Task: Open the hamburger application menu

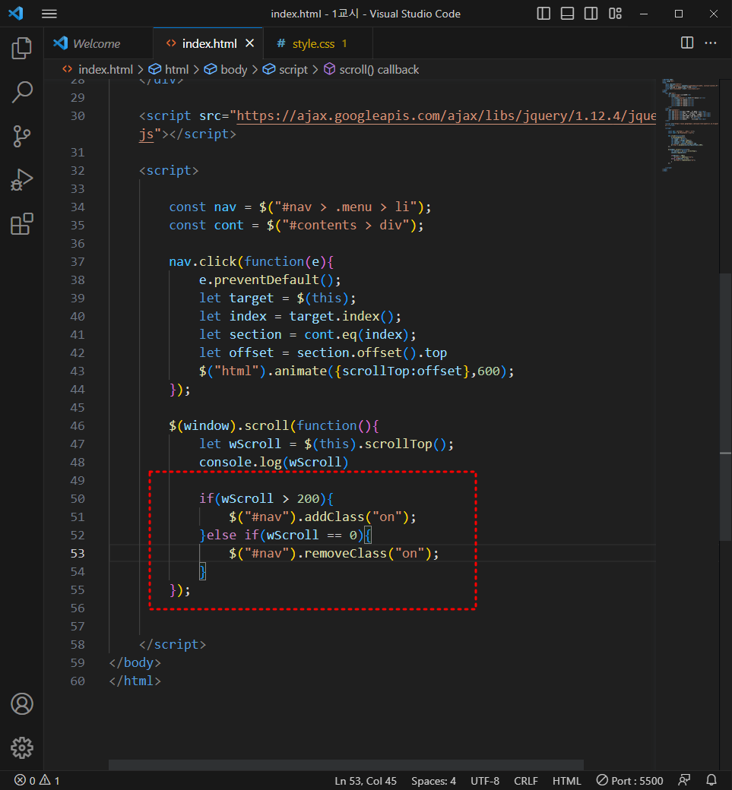Action: click(49, 14)
